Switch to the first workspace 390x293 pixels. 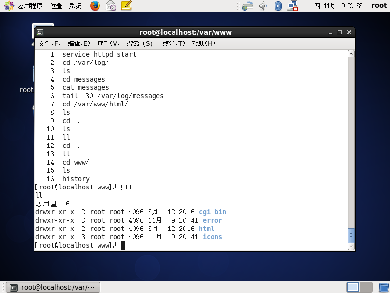click(x=353, y=287)
